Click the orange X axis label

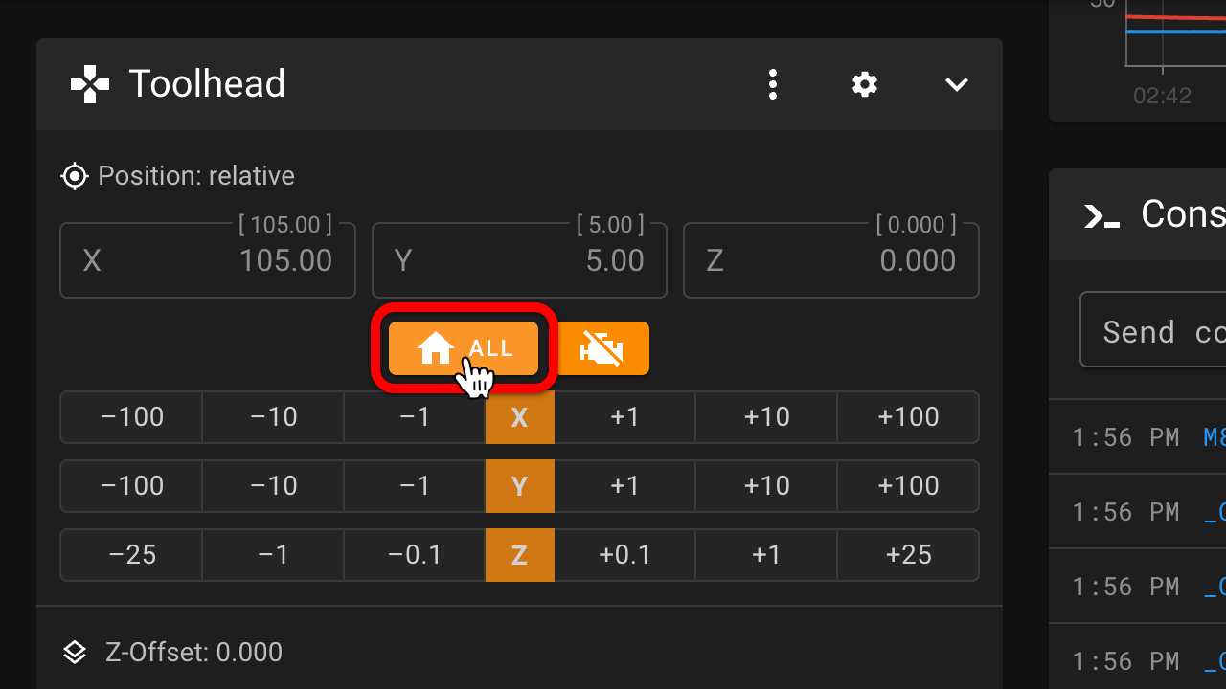519,417
